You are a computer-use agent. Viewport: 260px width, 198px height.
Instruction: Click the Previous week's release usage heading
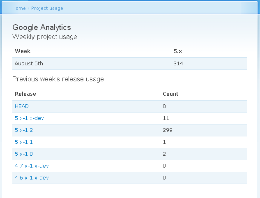pyautogui.click(x=58, y=79)
